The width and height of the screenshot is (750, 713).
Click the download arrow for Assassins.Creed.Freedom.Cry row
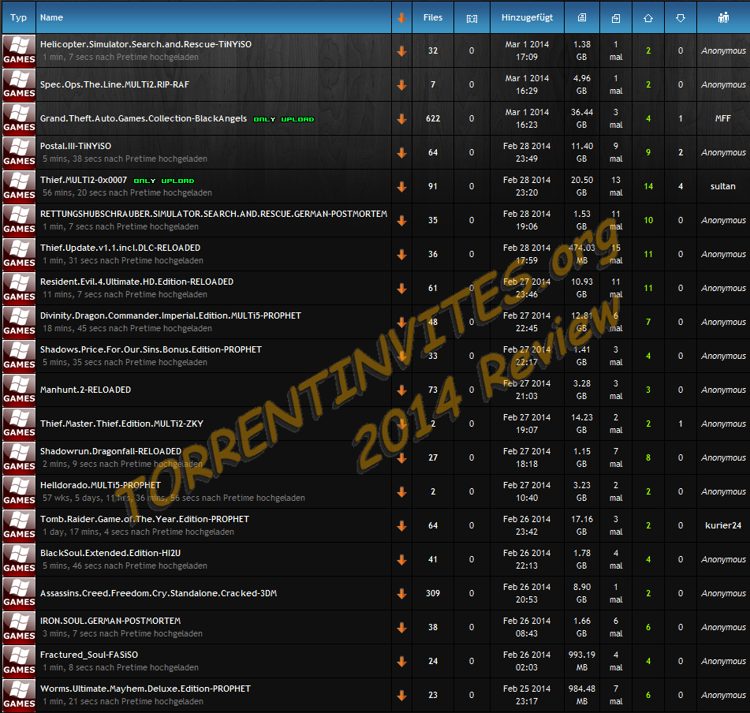401,594
